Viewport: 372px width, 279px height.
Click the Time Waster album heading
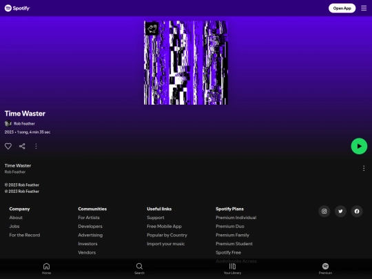(x=25, y=114)
